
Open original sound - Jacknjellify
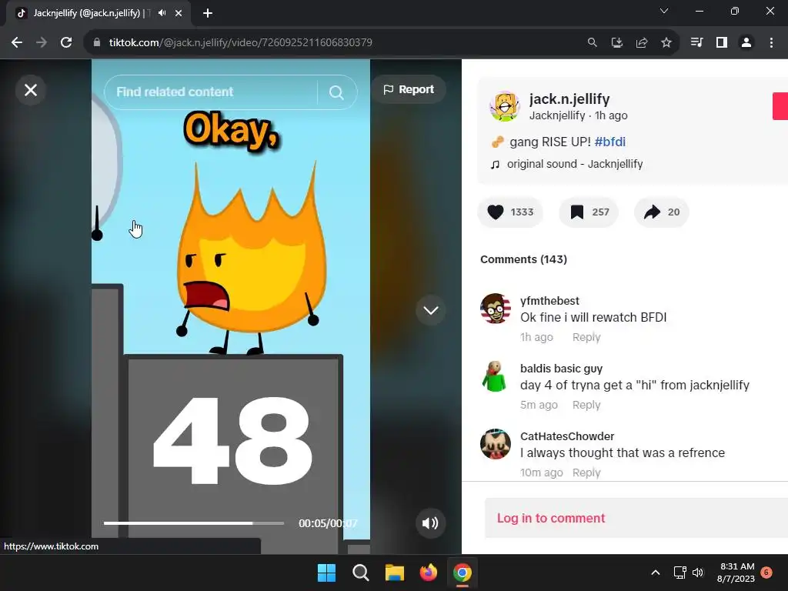[x=575, y=164]
